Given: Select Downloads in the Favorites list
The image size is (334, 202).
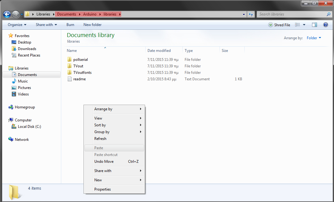Looking at the screenshot, I should click(x=27, y=49).
